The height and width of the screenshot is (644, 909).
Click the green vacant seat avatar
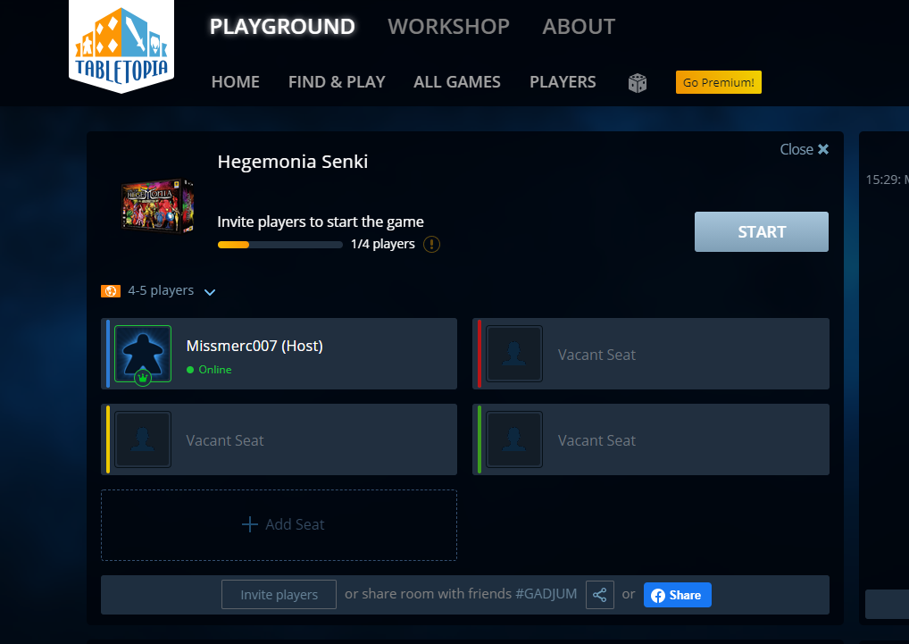click(514, 439)
